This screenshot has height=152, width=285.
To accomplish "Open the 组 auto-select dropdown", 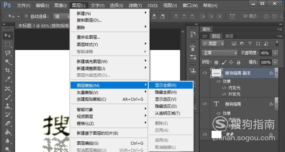I will [61, 16].
